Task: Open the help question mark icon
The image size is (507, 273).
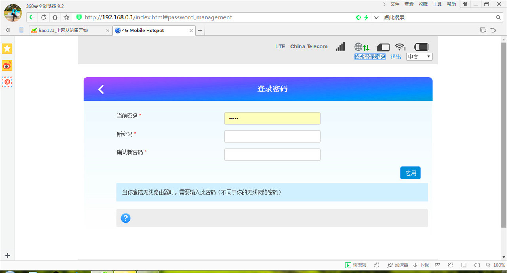Action: click(x=126, y=218)
